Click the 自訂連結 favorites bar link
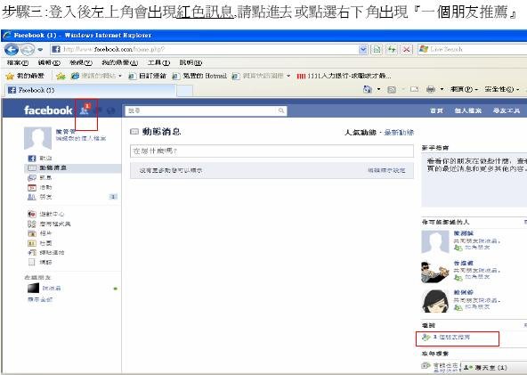The width and height of the screenshot is (527, 375). pyautogui.click(x=147, y=76)
